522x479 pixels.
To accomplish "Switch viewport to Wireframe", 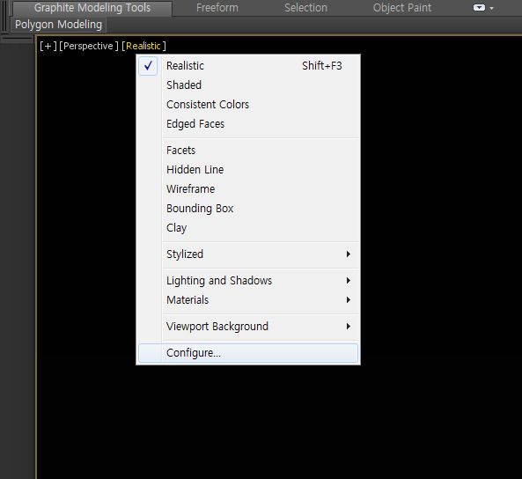I will (248, 188).
